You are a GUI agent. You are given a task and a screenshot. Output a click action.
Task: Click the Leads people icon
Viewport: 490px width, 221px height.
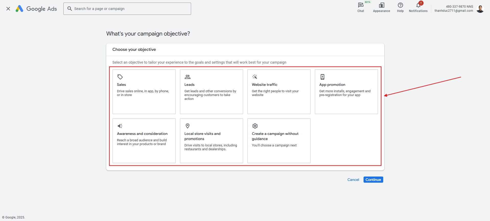(188, 77)
